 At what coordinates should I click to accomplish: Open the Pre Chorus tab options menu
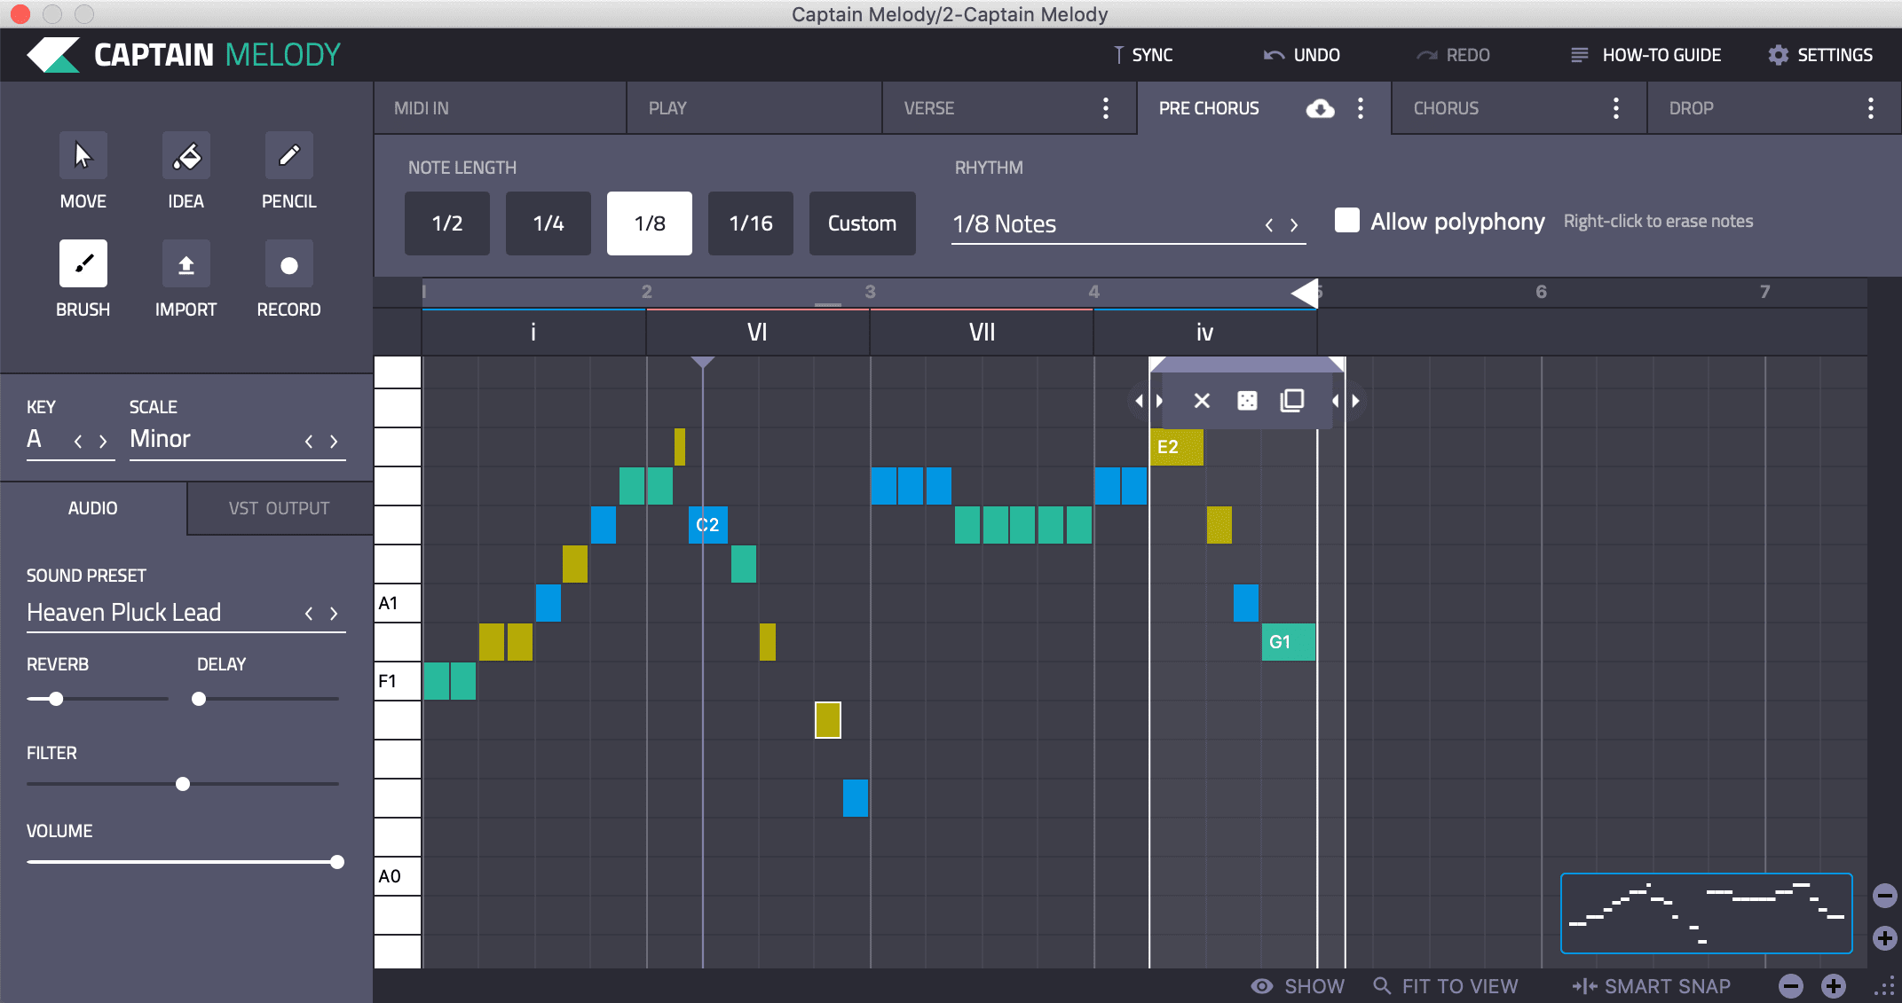coord(1361,108)
